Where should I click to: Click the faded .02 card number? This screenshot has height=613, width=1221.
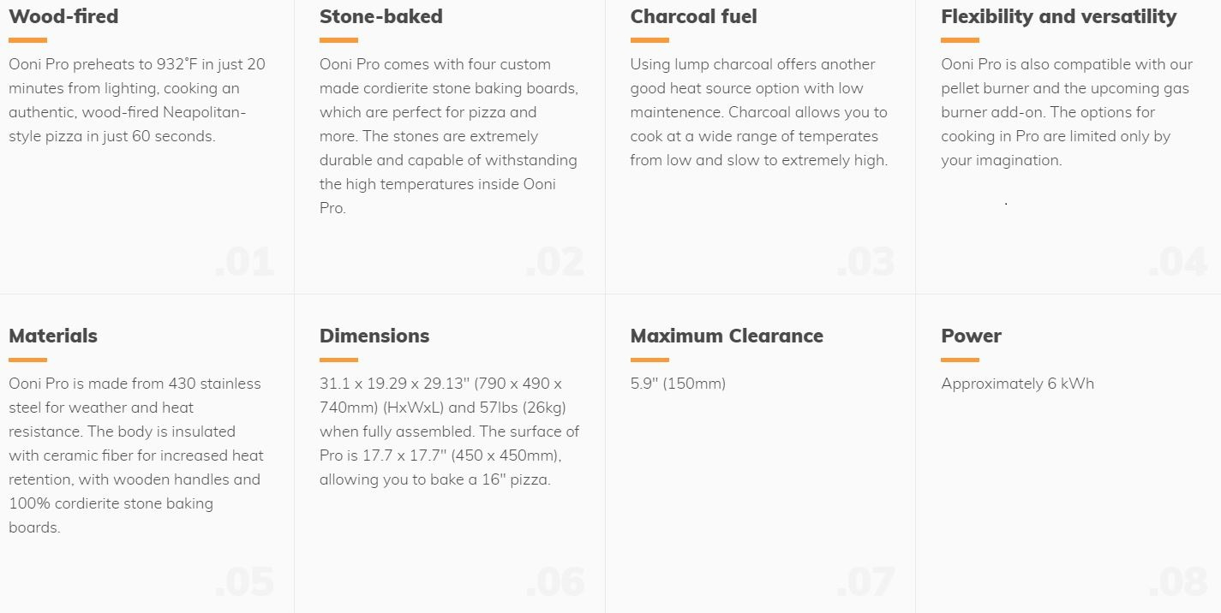click(555, 263)
